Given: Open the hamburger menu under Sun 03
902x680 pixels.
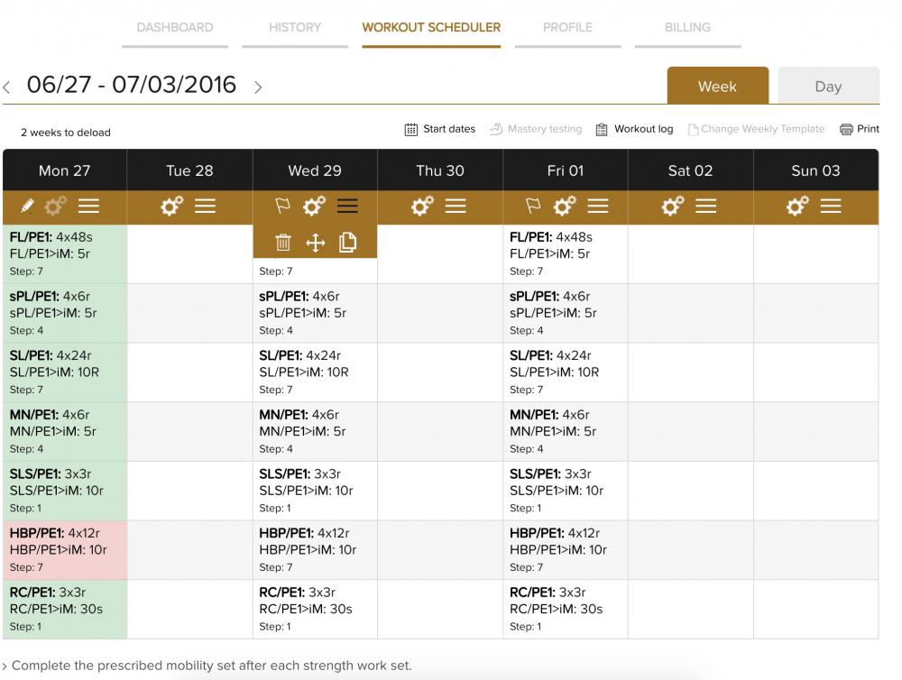Looking at the screenshot, I should pos(831,206).
